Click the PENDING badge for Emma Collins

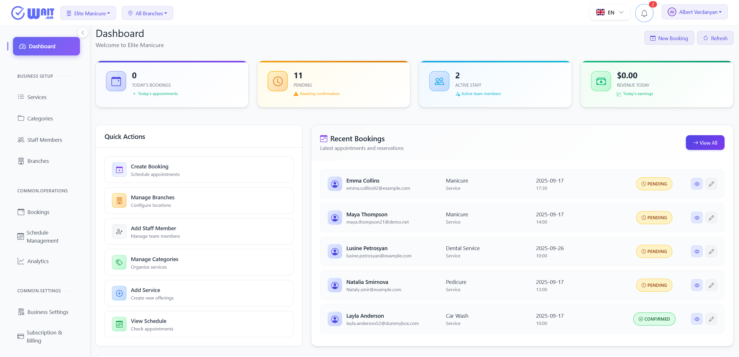coord(654,184)
